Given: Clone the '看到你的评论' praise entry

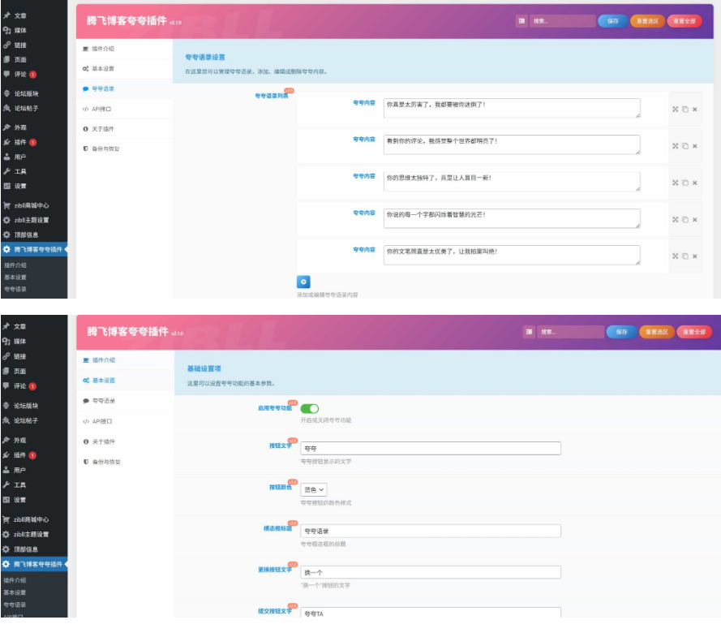Looking at the screenshot, I should 685,146.
